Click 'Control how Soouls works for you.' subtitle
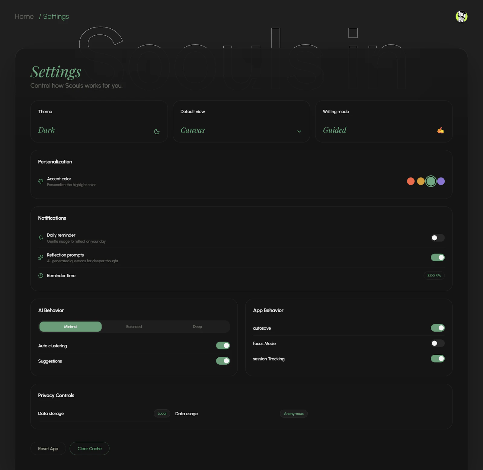This screenshot has width=483, height=470. coord(76,86)
